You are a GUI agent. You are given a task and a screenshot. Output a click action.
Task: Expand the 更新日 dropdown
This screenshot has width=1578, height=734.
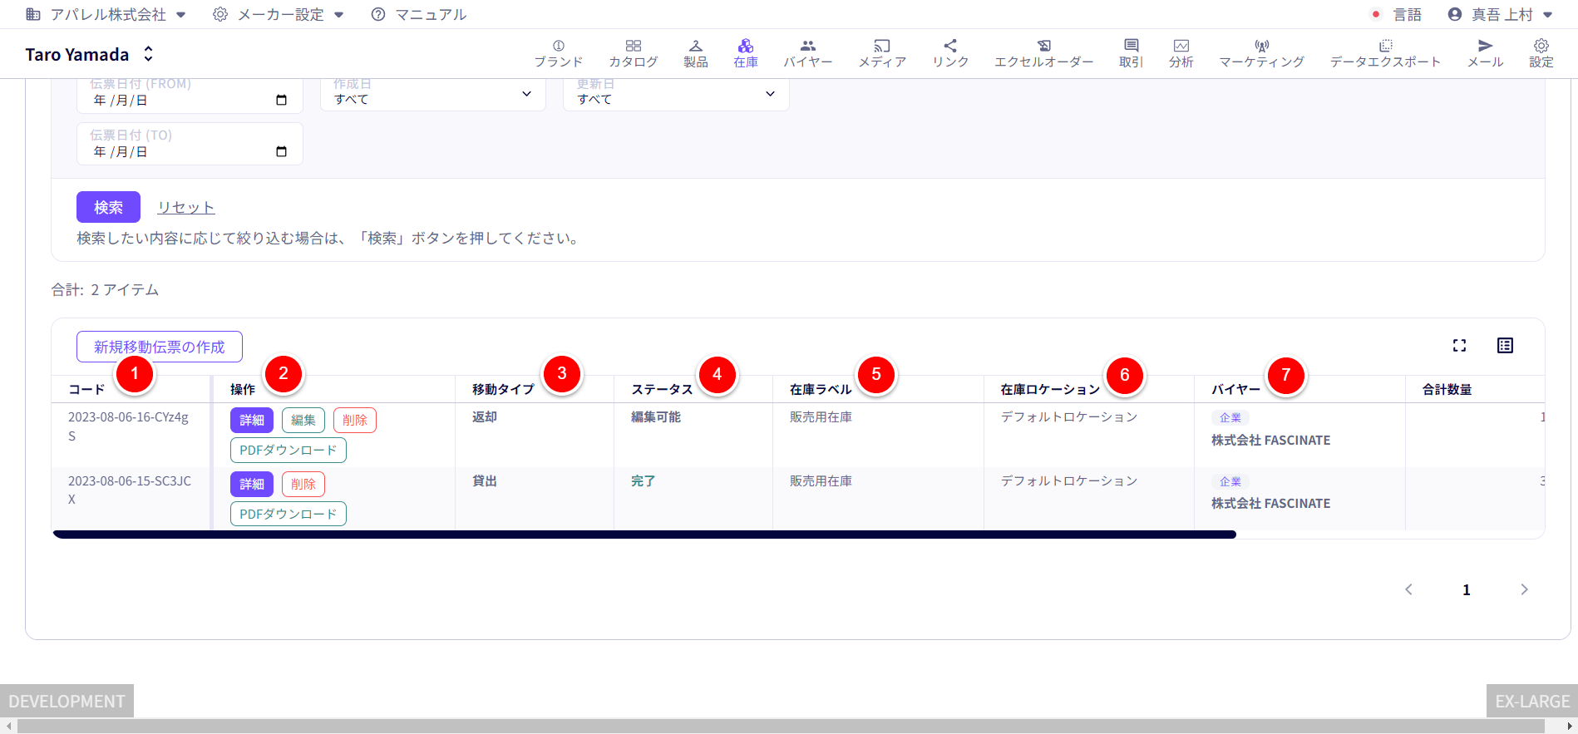pos(676,95)
